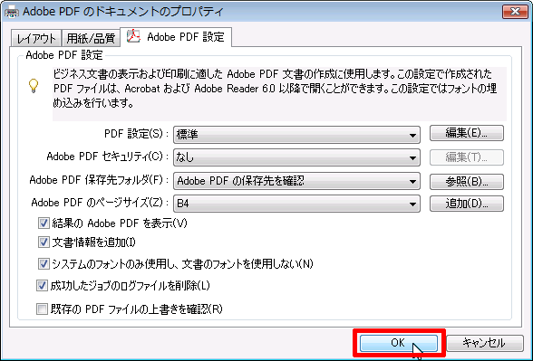The image size is (533, 361).
Task: Click the lightbulb tip icon
Action: click(x=34, y=86)
